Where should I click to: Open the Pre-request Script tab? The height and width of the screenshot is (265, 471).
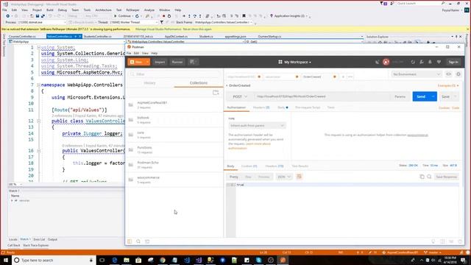[308, 107]
